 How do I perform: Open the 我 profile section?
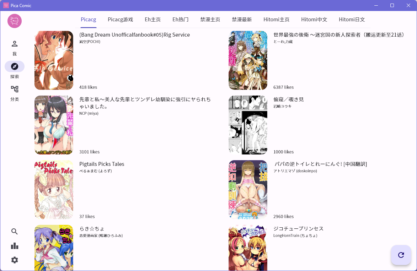[15, 48]
